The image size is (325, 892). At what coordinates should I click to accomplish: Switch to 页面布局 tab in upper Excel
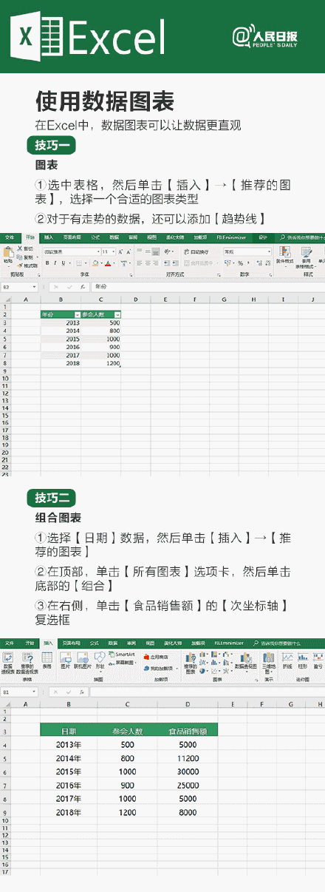coord(72,237)
